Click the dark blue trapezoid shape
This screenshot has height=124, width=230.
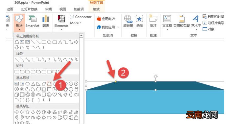(x=155, y=85)
